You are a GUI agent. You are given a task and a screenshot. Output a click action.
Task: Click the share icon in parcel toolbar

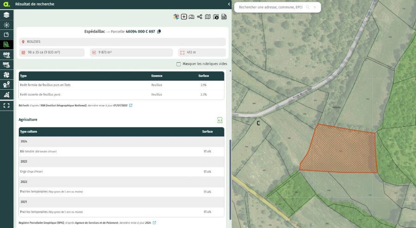199,17
